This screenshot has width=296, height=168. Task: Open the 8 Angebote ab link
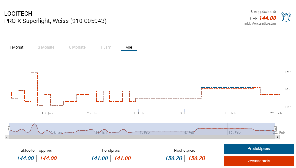[263, 12]
